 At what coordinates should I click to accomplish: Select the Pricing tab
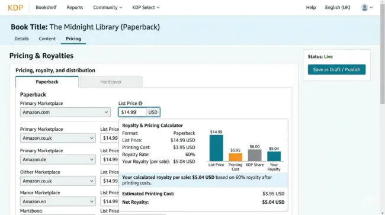click(x=73, y=38)
